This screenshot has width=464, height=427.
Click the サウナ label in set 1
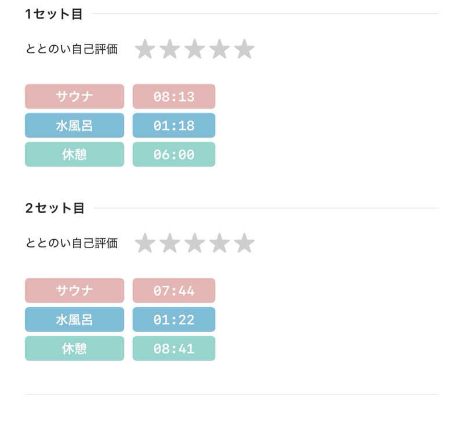(74, 96)
